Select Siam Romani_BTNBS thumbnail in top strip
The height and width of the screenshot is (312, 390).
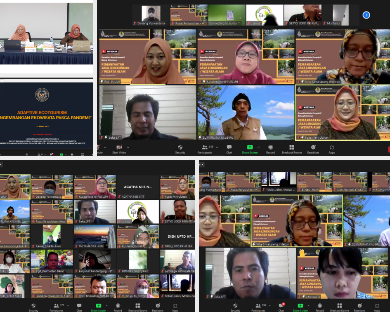[x=350, y=182]
